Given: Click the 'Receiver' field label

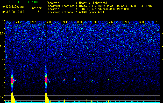Looking at the screenshot, I should 53,9.
